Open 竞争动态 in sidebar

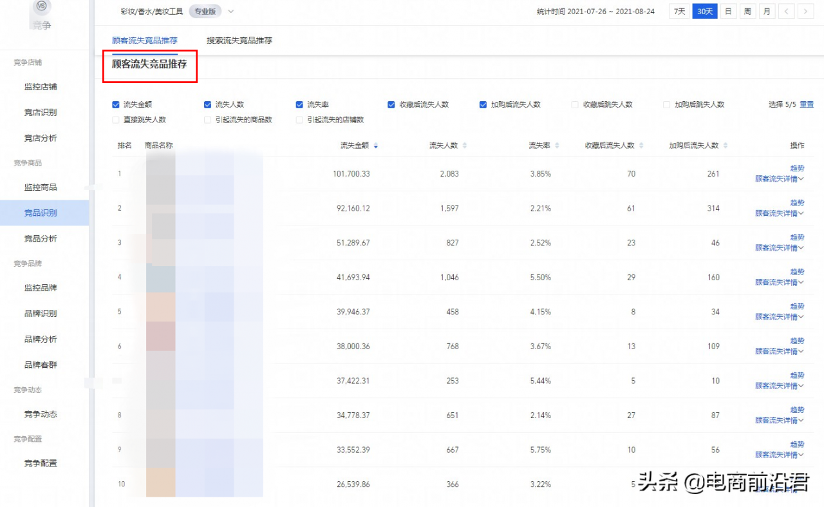tap(41, 414)
